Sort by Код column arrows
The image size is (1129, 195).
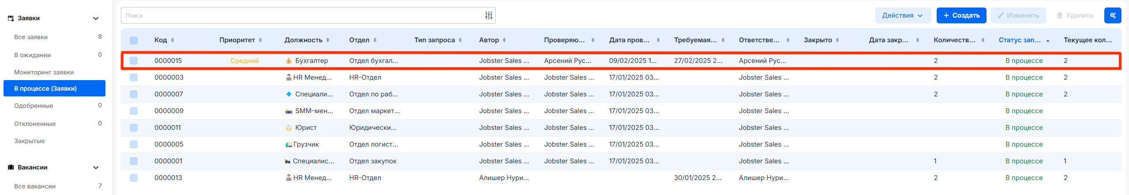coord(173,40)
